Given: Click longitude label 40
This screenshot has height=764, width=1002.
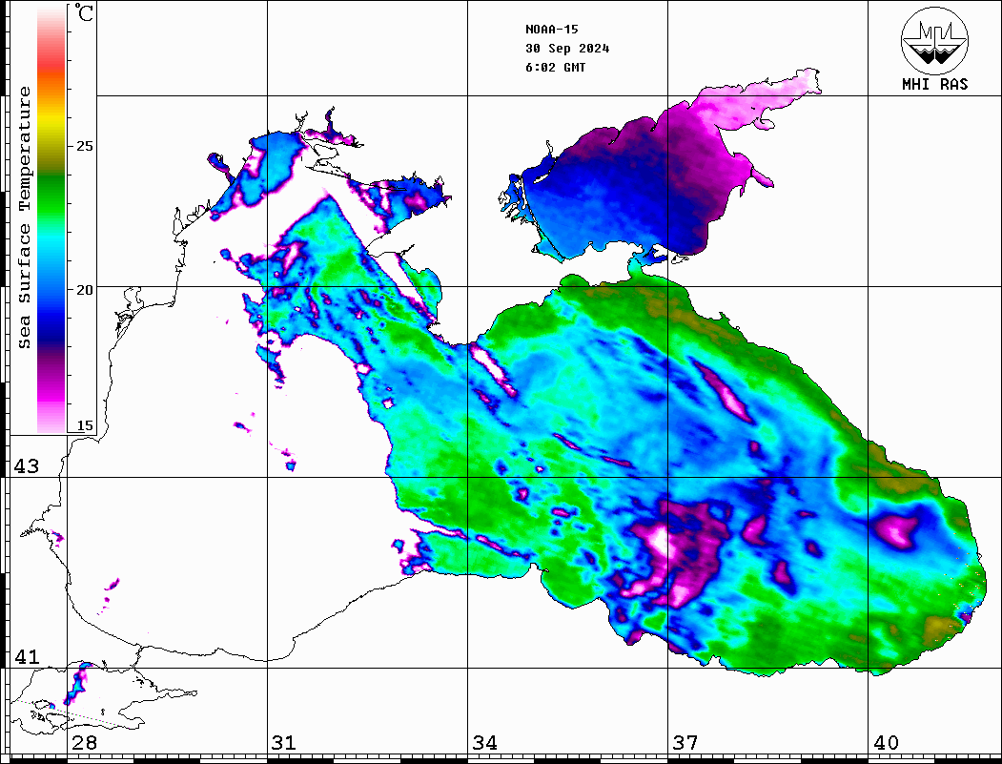Looking at the screenshot, I should coord(886,743).
